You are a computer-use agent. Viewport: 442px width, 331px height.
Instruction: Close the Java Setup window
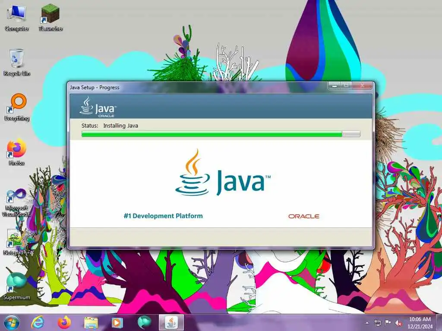pos(362,86)
